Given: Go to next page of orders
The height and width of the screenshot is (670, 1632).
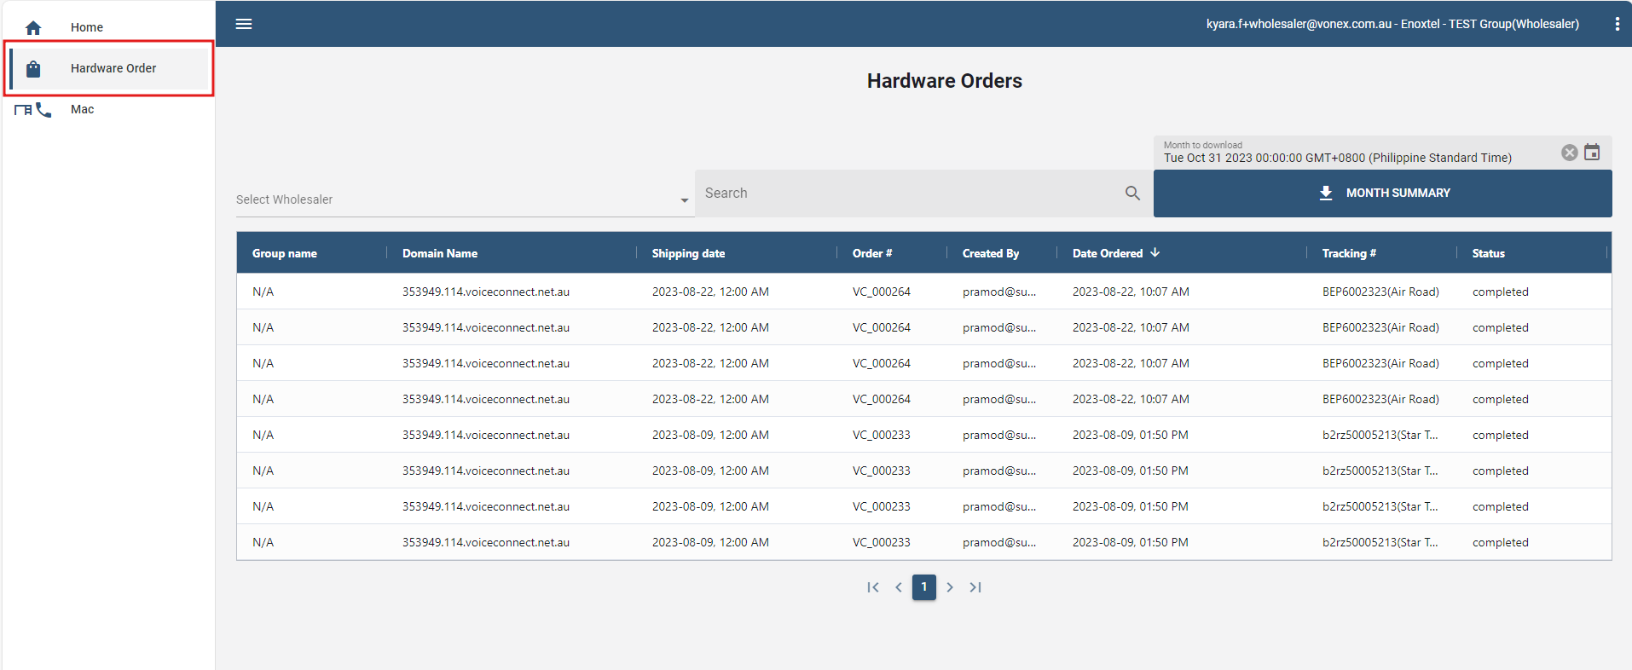Looking at the screenshot, I should point(950,587).
